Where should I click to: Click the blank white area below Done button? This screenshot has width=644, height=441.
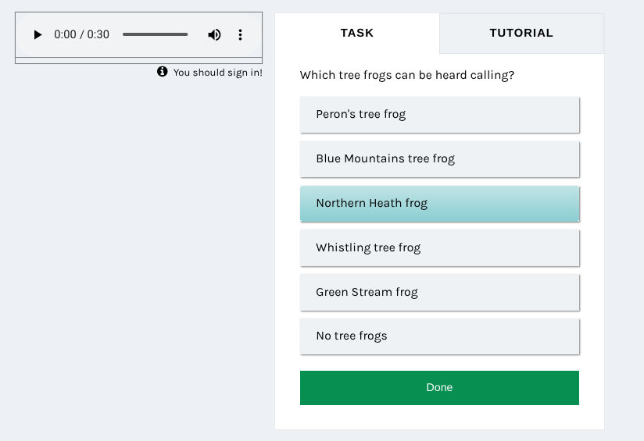pyautogui.click(x=439, y=418)
